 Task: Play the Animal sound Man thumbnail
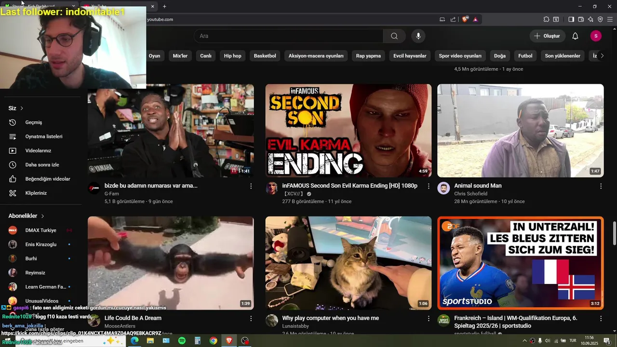click(x=520, y=131)
